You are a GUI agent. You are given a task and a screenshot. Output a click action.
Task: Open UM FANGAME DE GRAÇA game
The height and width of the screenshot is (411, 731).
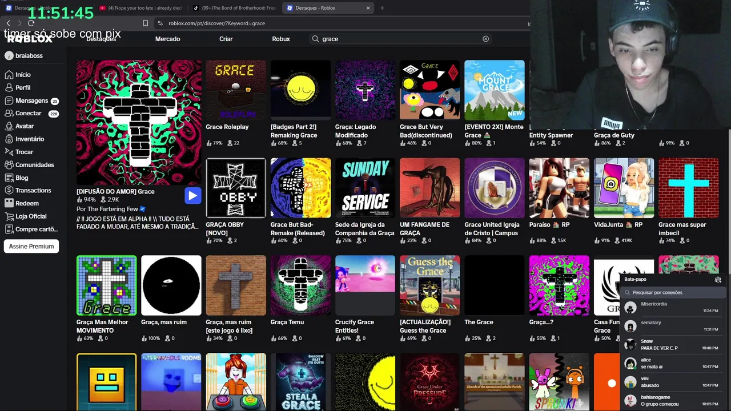pyautogui.click(x=430, y=188)
